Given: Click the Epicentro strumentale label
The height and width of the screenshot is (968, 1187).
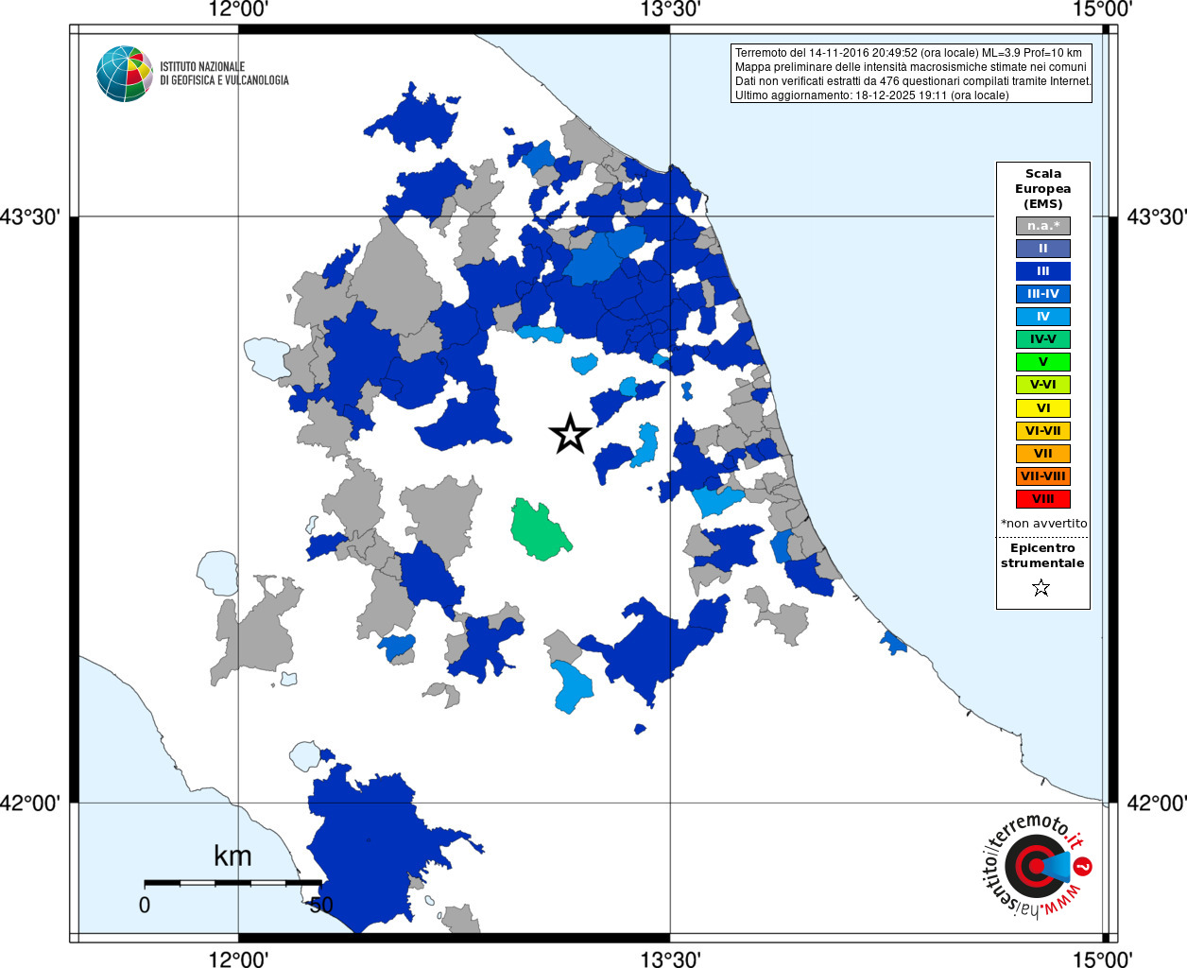Looking at the screenshot, I should tap(1042, 556).
